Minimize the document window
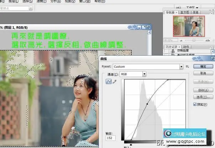This screenshot has width=215, height=148. pyautogui.click(x=139, y=27)
